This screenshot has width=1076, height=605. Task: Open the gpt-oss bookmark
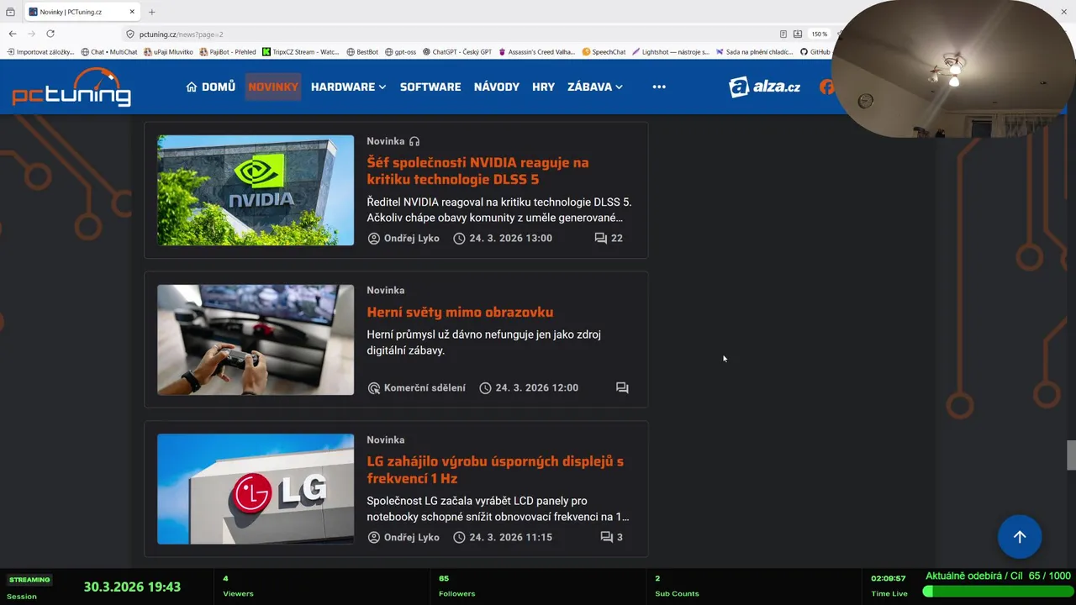(400, 52)
